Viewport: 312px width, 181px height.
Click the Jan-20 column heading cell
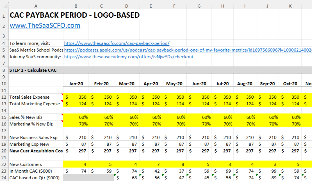point(76,84)
